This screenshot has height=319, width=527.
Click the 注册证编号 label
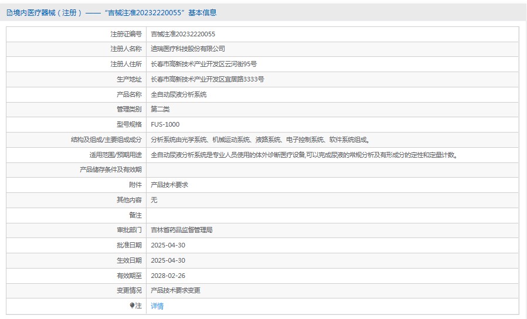pyautogui.click(x=126, y=34)
